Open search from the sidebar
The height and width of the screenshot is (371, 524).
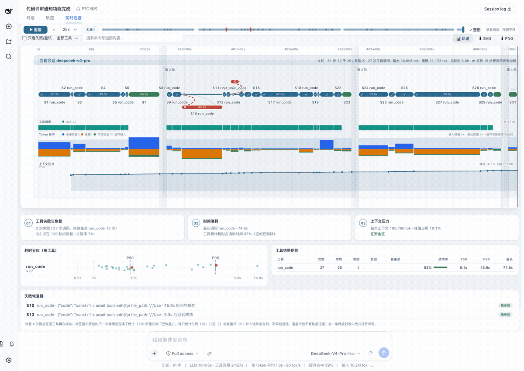click(9, 56)
